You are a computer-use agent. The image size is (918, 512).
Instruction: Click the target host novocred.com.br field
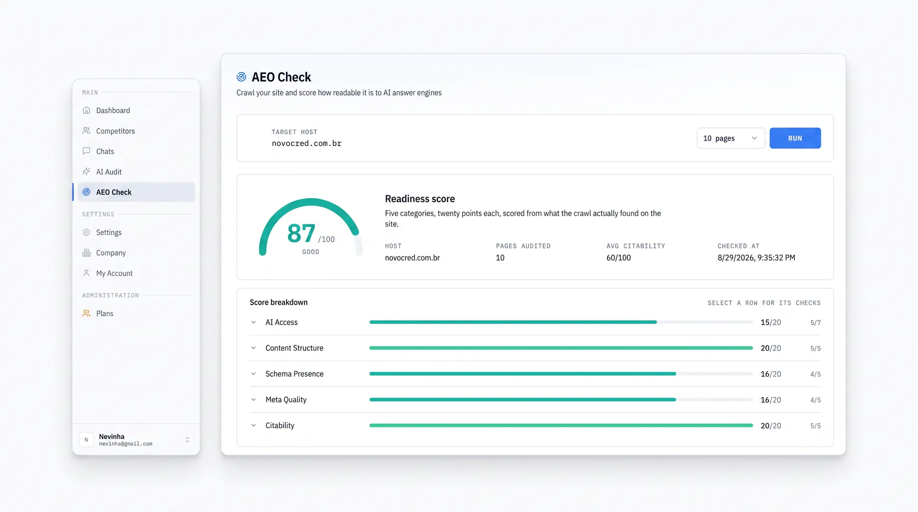tap(306, 143)
